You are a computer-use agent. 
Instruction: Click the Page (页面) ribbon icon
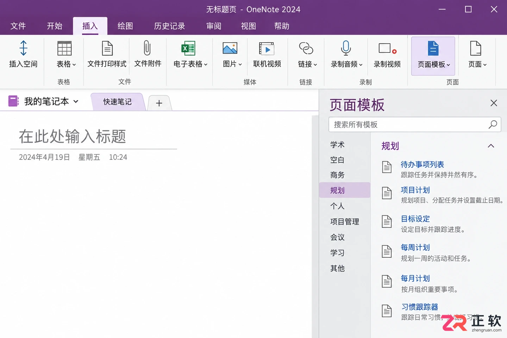pos(476,48)
